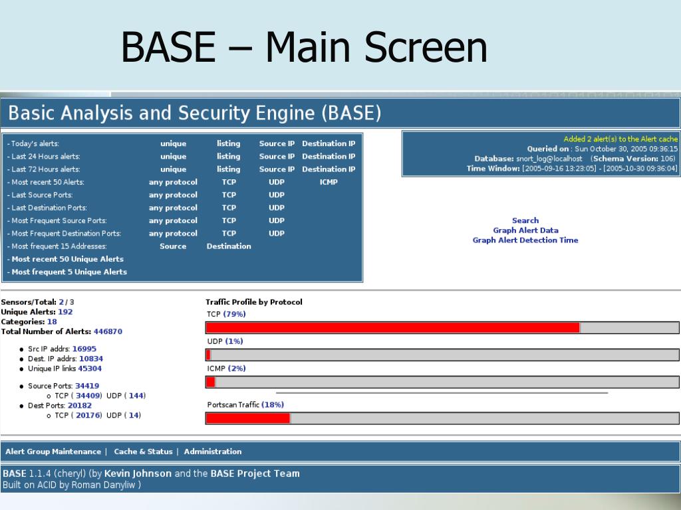This screenshot has width=681, height=510.
Task: Open the UDP (1%) traffic profile link
Action: click(234, 341)
